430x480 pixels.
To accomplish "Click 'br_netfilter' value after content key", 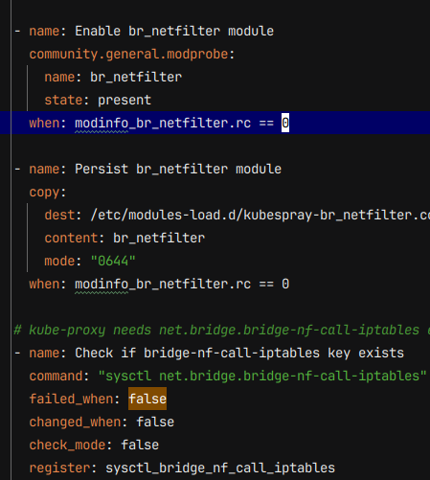I will click(159, 238).
